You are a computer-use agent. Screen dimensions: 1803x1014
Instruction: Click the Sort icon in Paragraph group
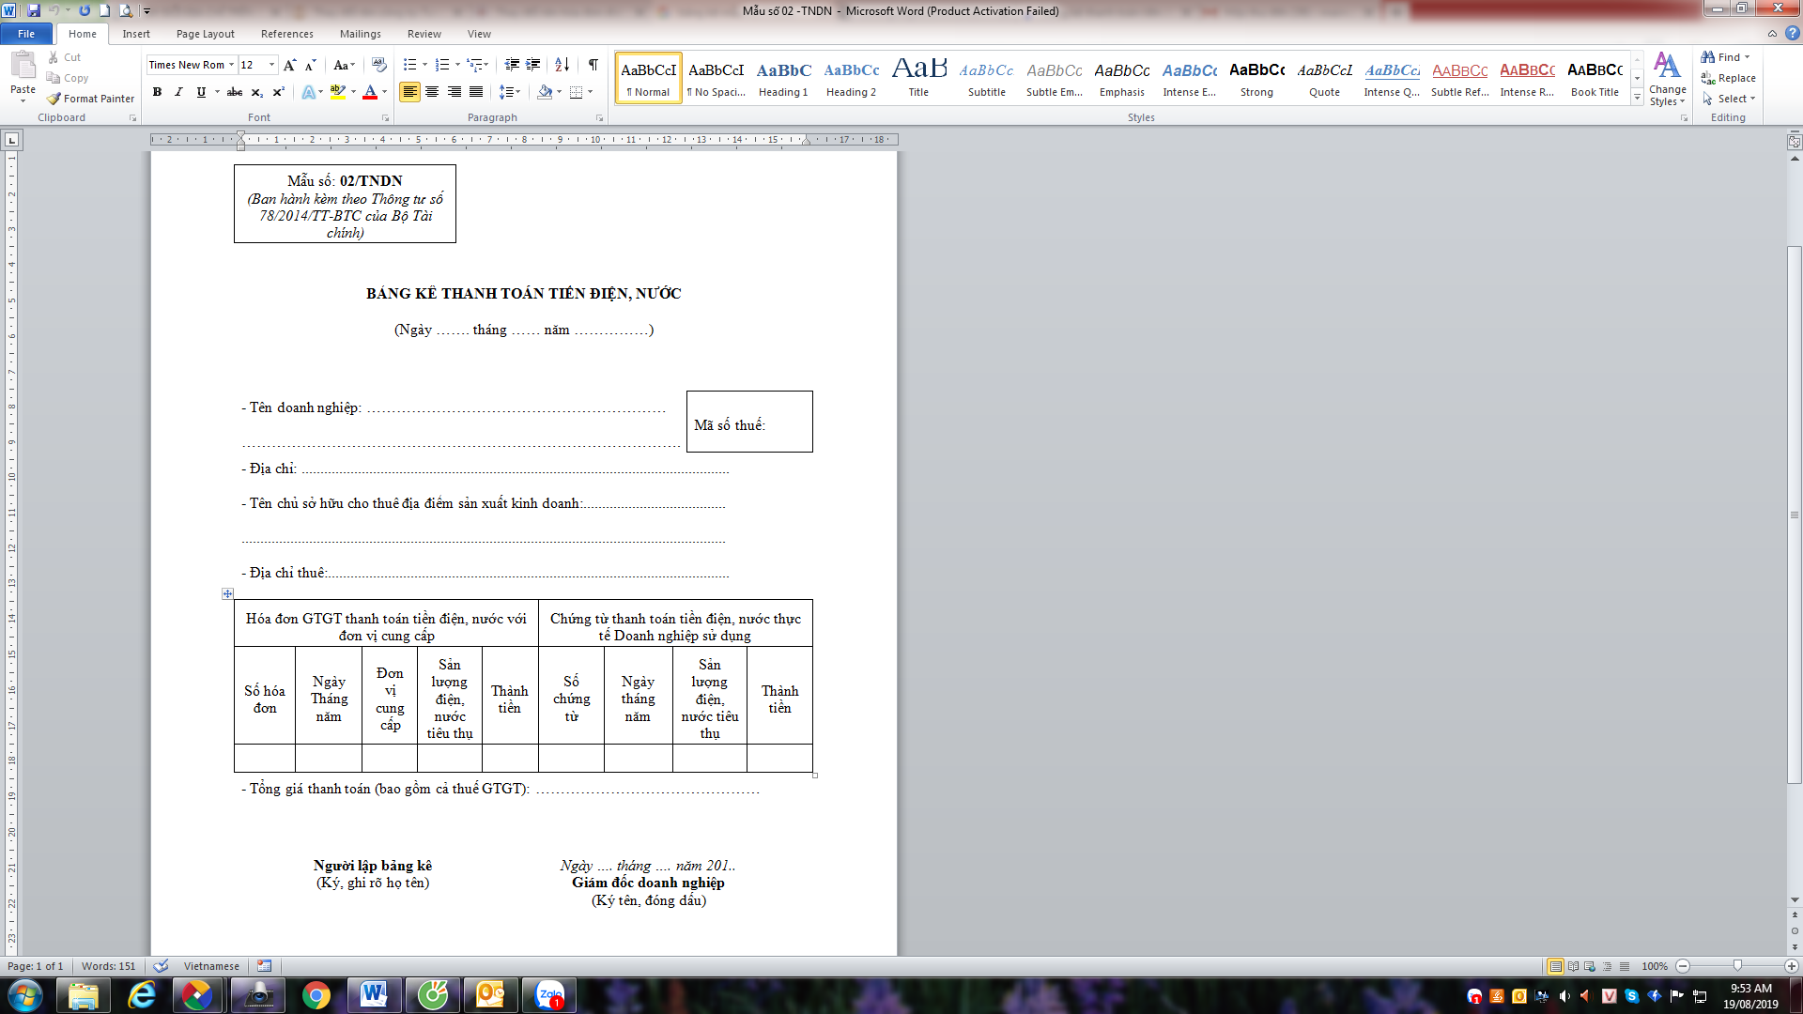[562, 65]
